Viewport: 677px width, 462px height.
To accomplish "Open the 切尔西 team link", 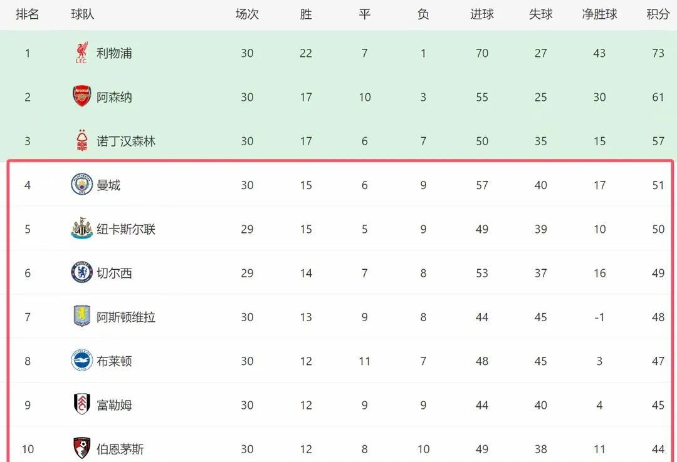I will click(x=114, y=274).
